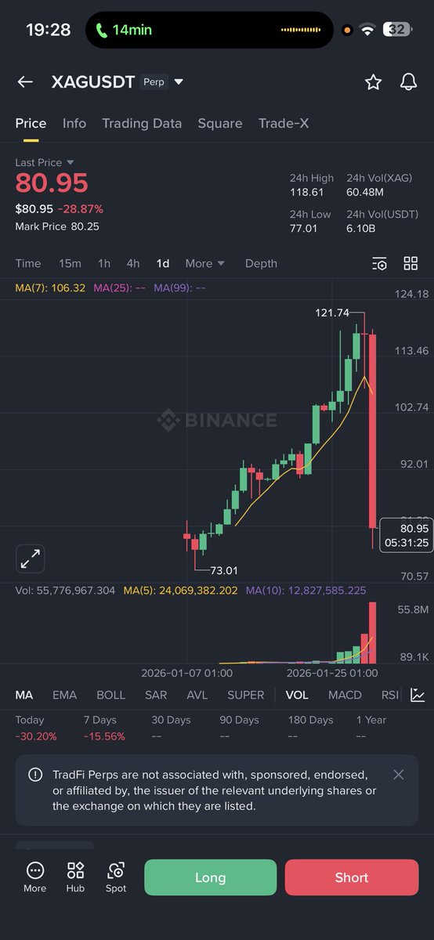Tap the MA(7): 106.32 legend
The width and height of the screenshot is (434, 940).
[x=50, y=287]
